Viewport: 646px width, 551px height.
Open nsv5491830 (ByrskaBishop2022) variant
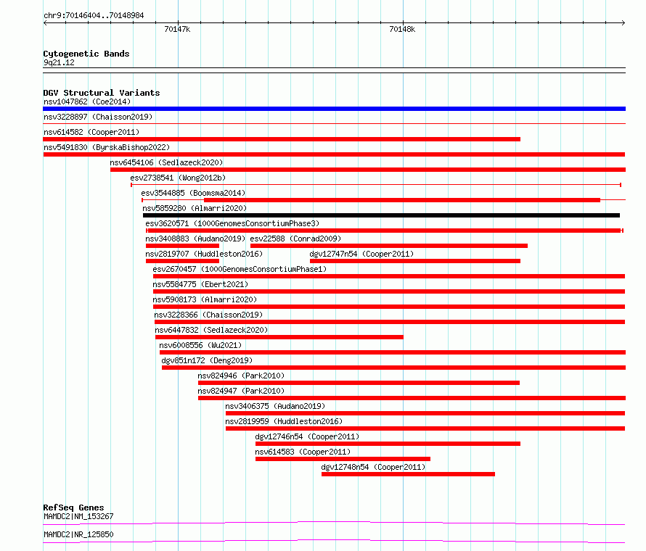point(107,147)
